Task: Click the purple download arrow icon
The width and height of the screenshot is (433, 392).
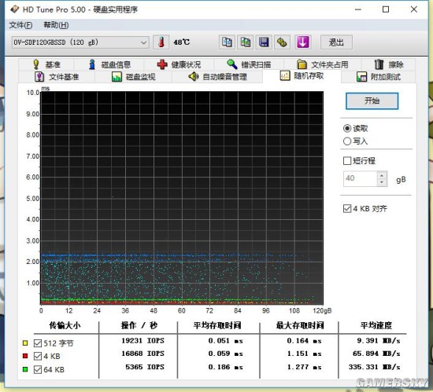Action: point(303,42)
